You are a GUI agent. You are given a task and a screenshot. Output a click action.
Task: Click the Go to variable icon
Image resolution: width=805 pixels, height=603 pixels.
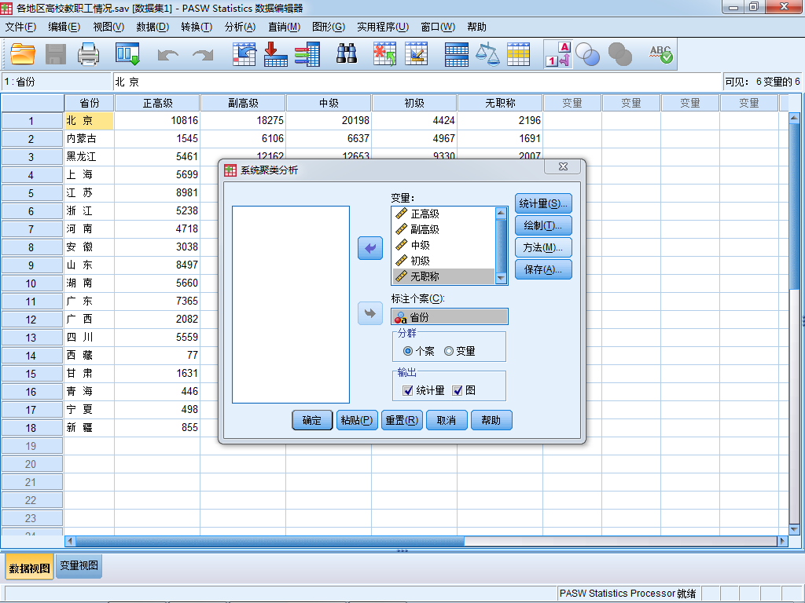coord(275,54)
